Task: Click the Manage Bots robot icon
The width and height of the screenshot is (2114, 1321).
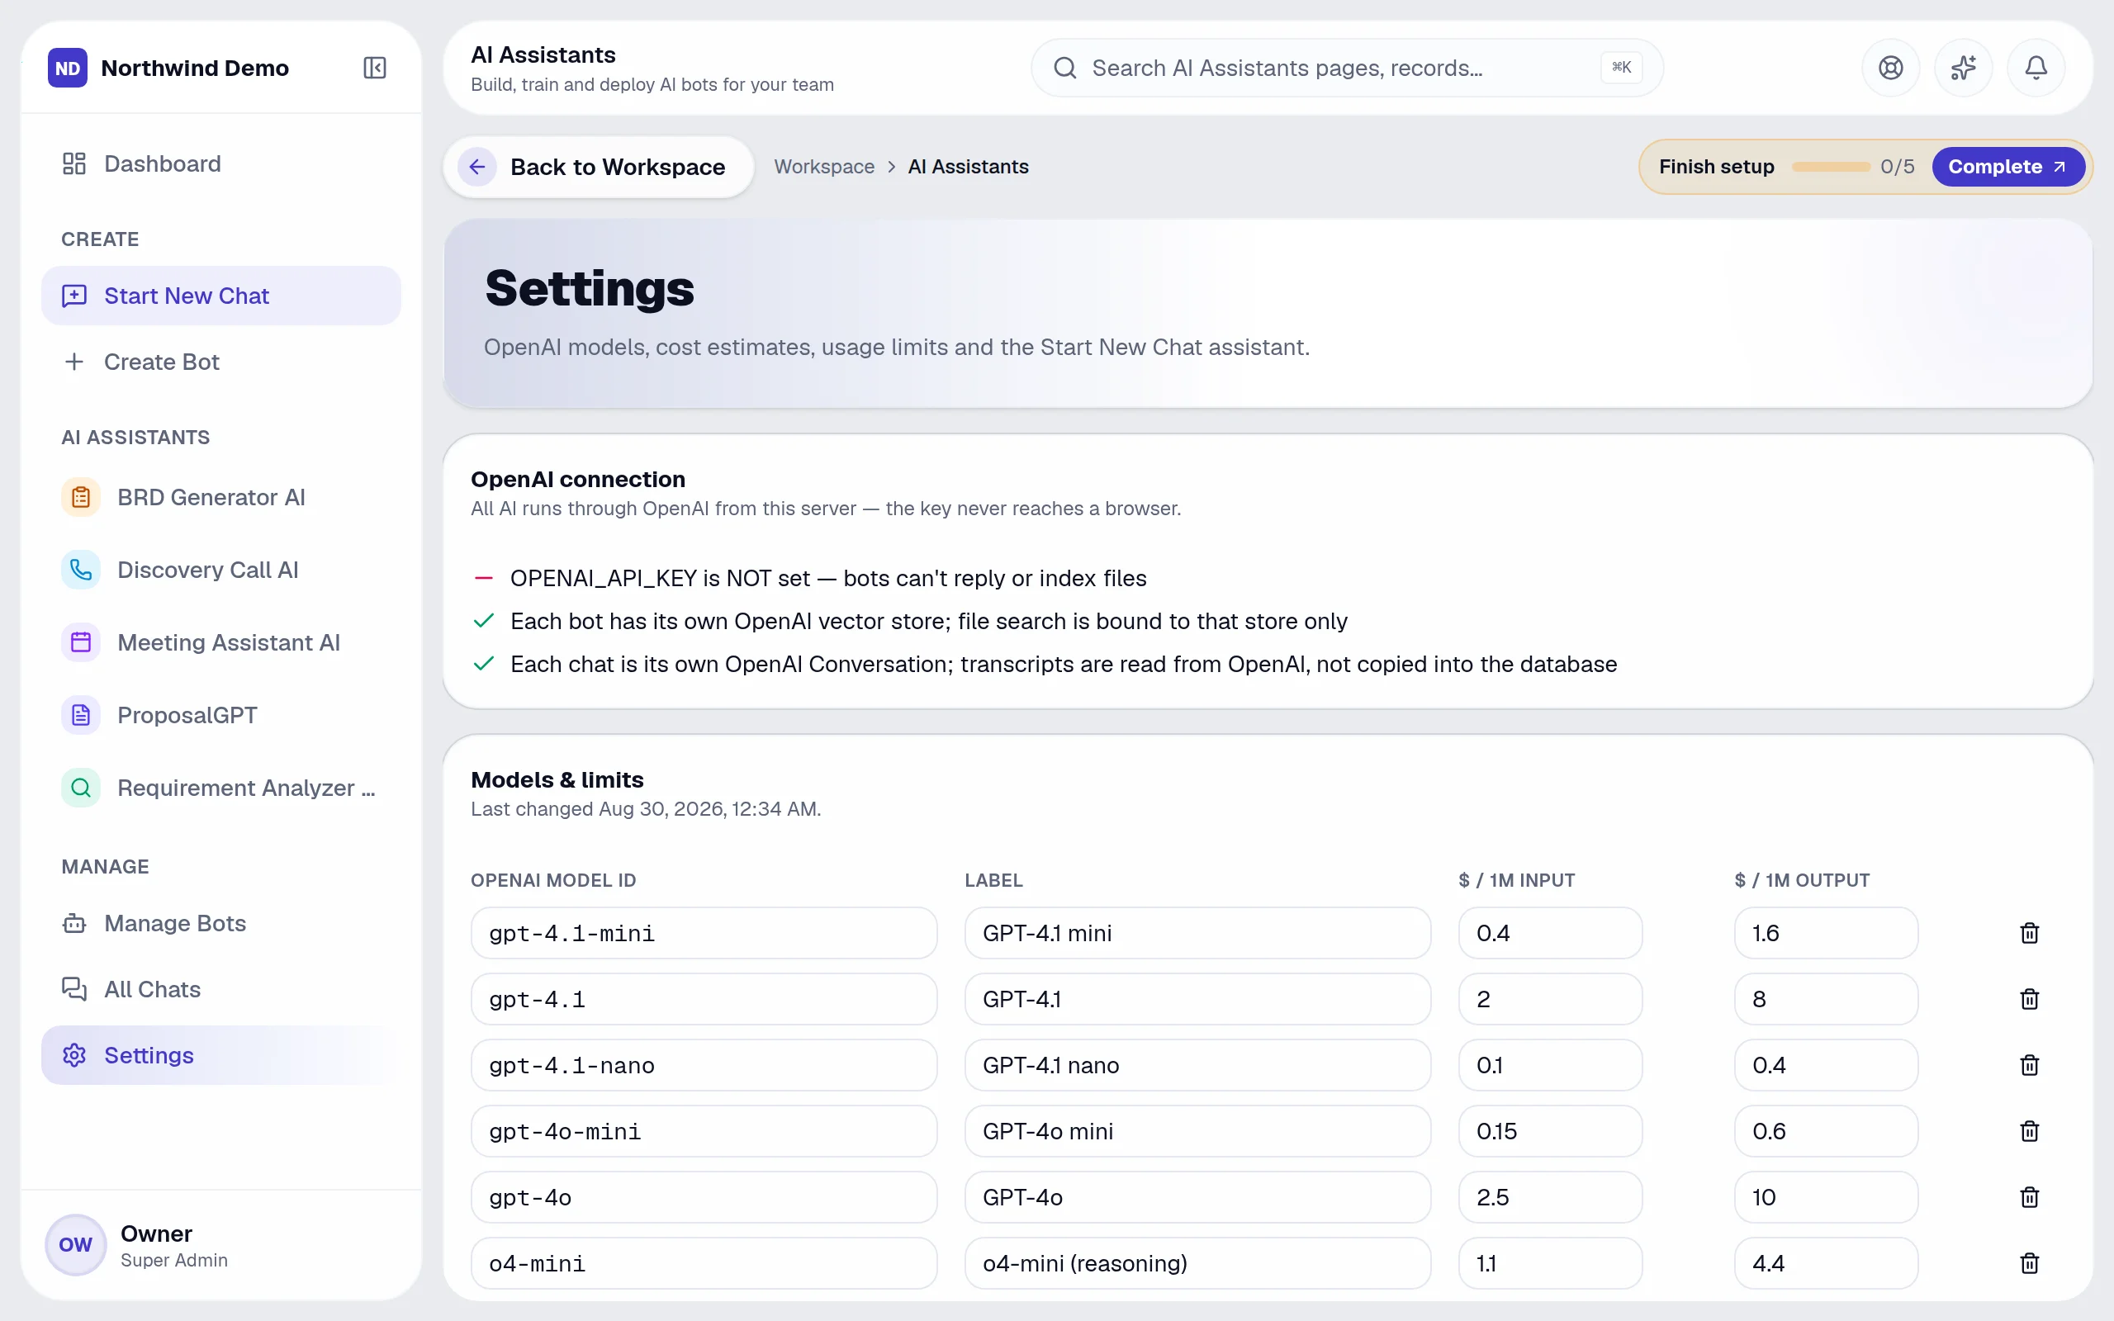Action: [74, 924]
